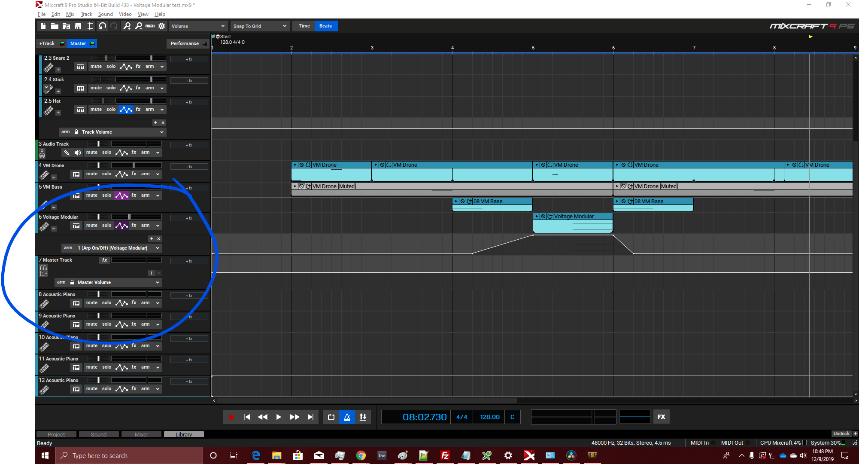The image size is (859, 464).
Task: Jump to the end of the project
Action: [x=310, y=417]
